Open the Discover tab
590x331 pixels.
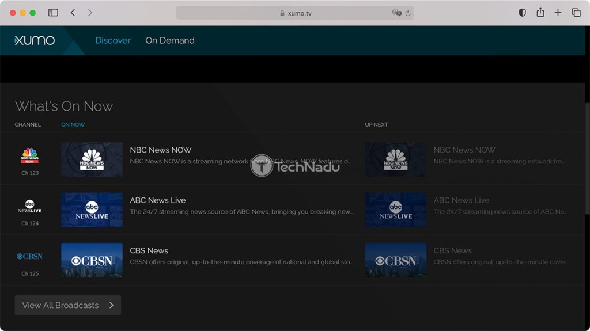[113, 40]
